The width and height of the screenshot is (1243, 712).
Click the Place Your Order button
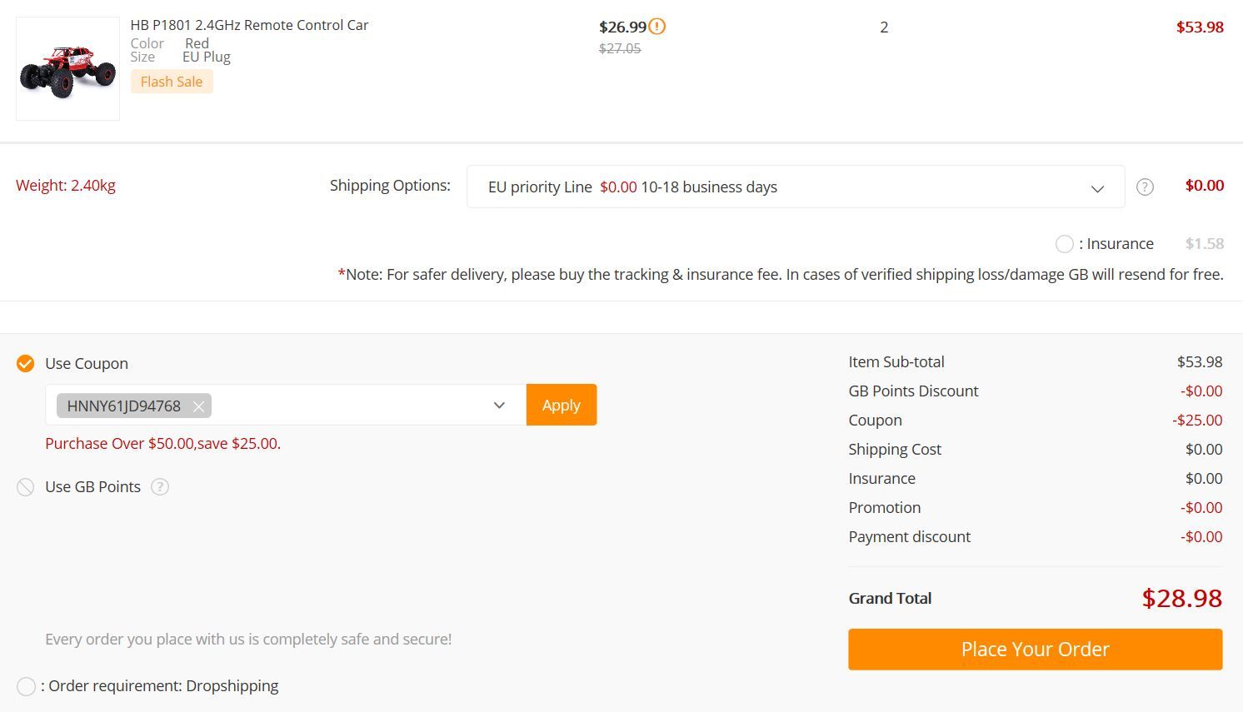pyautogui.click(x=1035, y=650)
